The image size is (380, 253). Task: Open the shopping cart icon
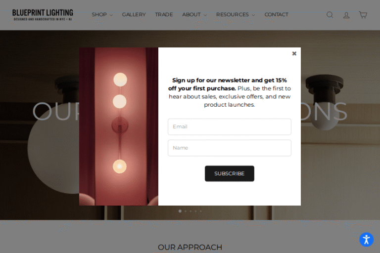[x=363, y=15]
